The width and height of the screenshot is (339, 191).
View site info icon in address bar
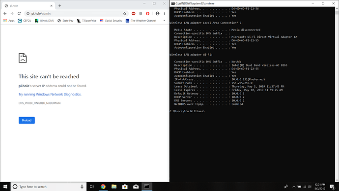28,13
